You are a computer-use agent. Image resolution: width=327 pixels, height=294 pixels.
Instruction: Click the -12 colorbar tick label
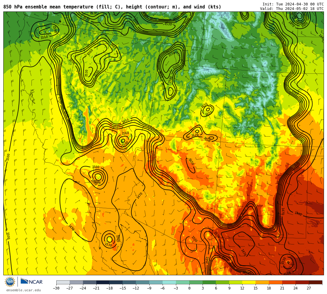[136, 288]
